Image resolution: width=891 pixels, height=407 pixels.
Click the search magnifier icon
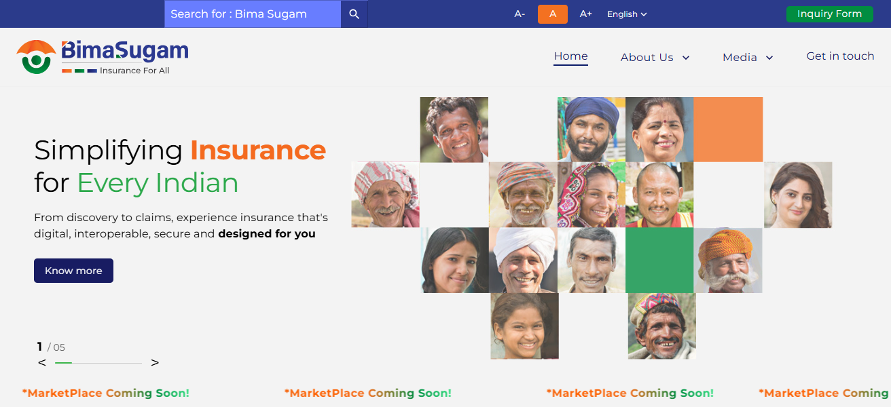(x=354, y=14)
